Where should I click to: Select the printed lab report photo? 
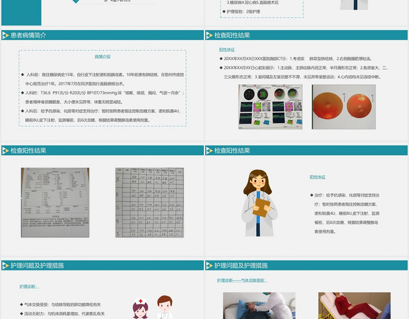tap(55, 203)
